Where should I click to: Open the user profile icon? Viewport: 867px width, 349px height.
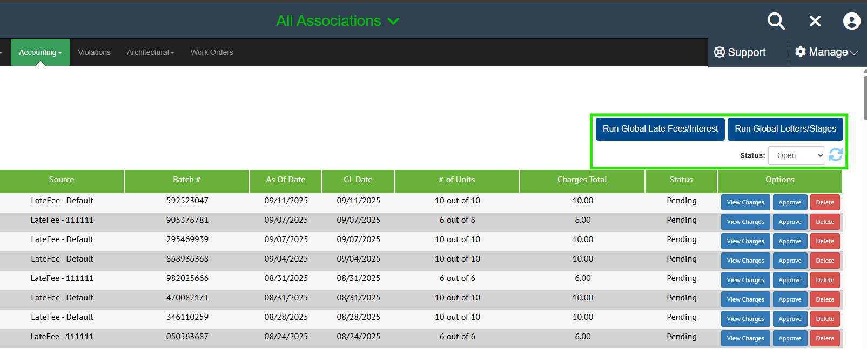(851, 21)
